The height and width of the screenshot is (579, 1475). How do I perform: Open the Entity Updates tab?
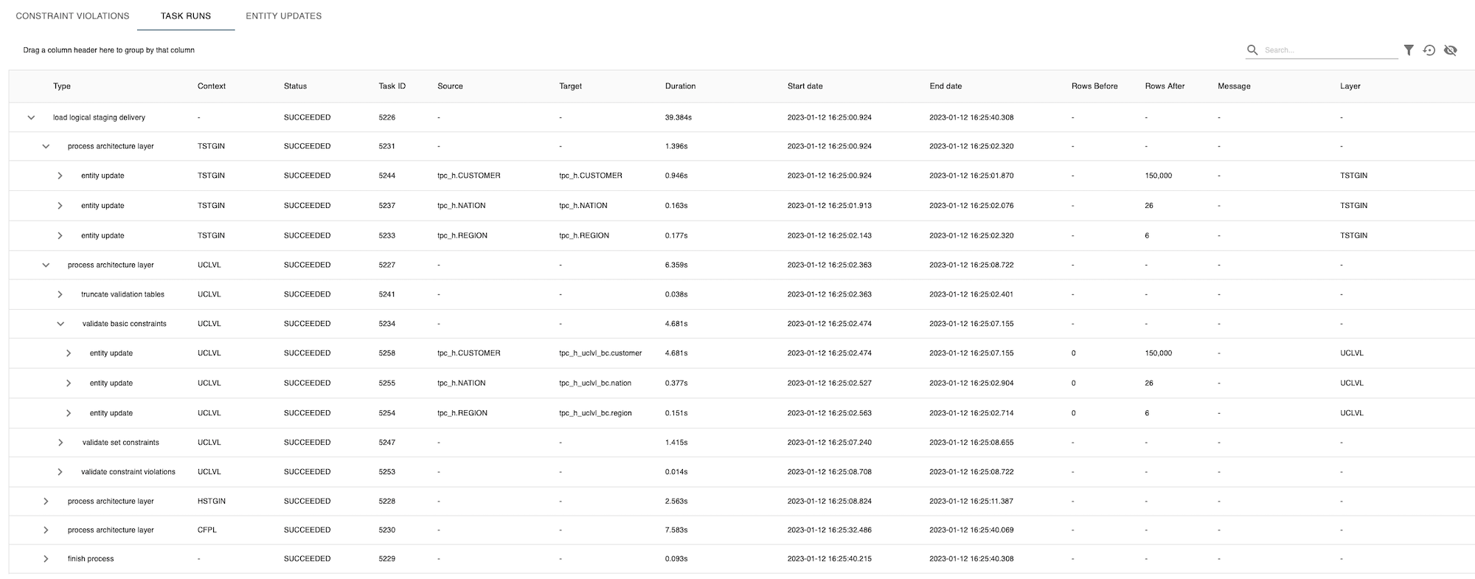(x=284, y=15)
